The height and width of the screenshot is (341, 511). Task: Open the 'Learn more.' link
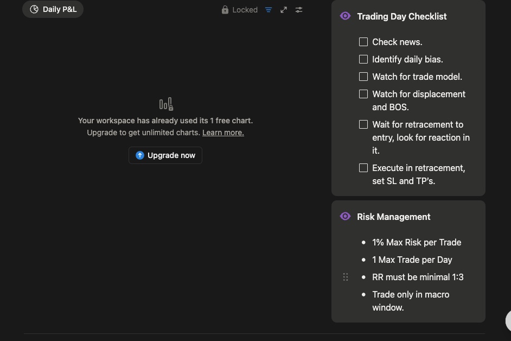pyautogui.click(x=223, y=132)
